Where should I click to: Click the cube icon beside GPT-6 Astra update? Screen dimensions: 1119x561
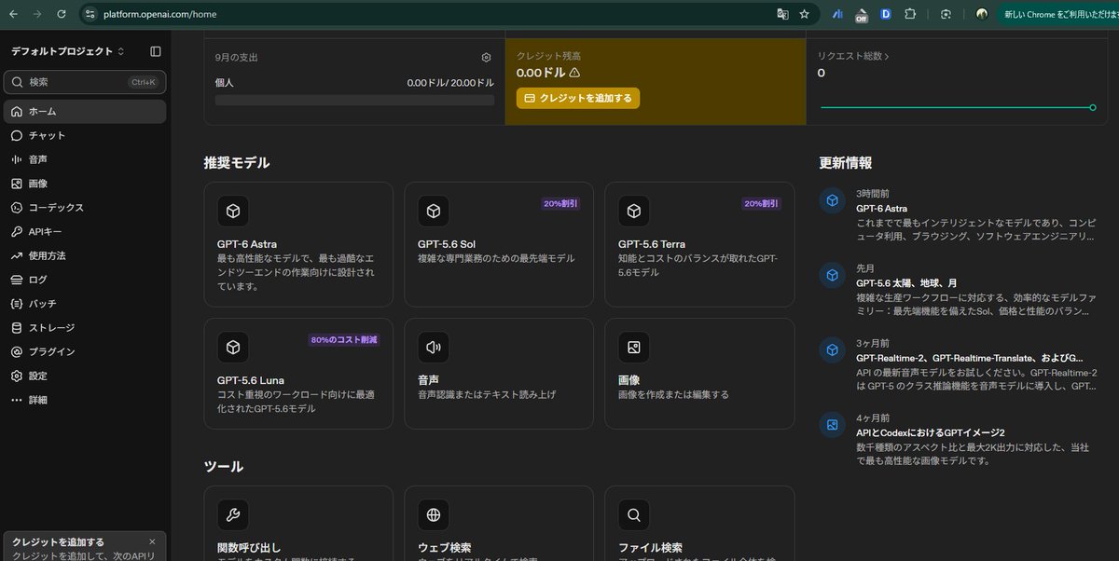pos(832,200)
